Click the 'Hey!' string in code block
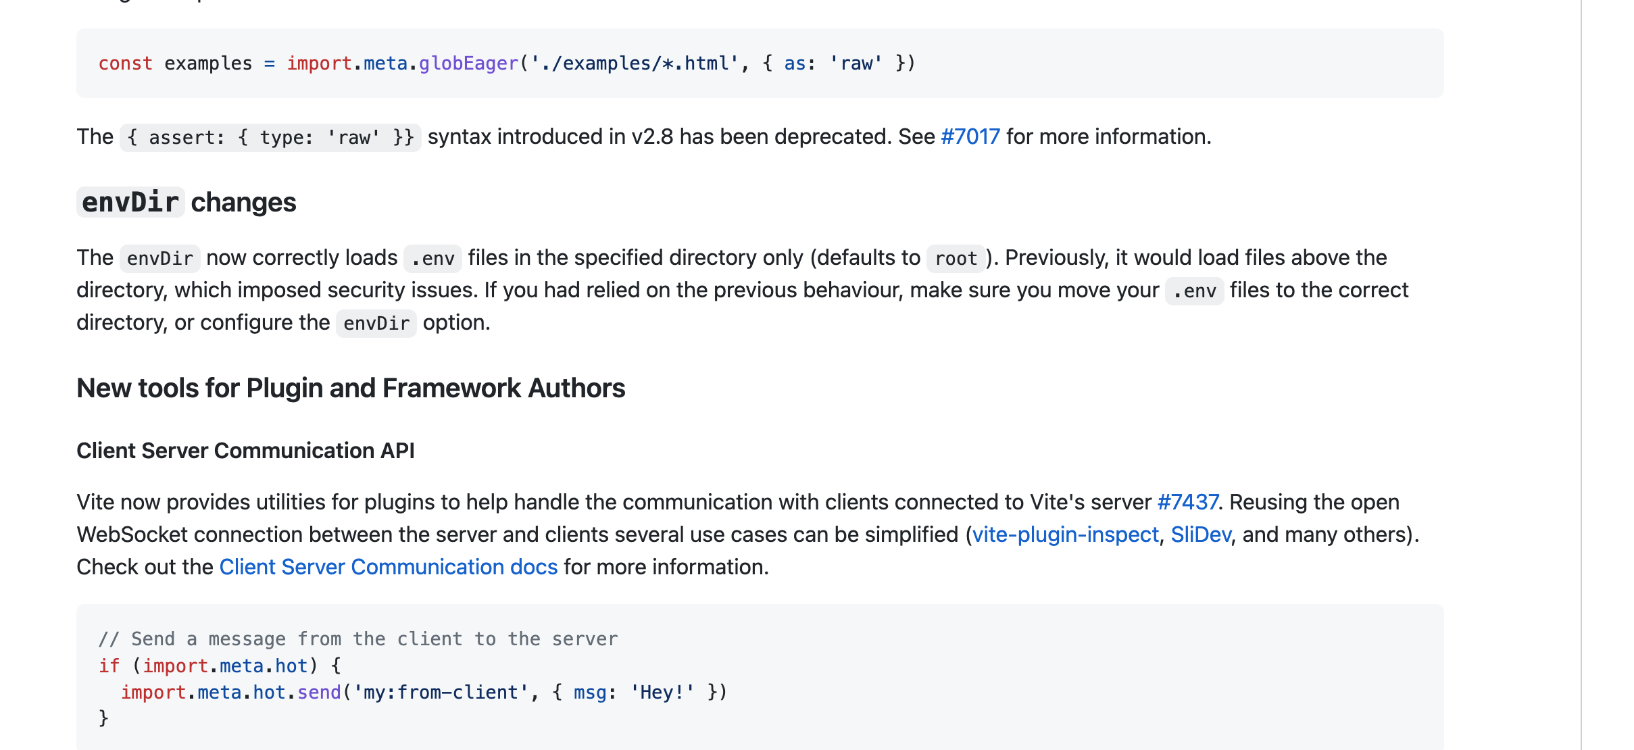This screenshot has height=750, width=1634. [662, 693]
